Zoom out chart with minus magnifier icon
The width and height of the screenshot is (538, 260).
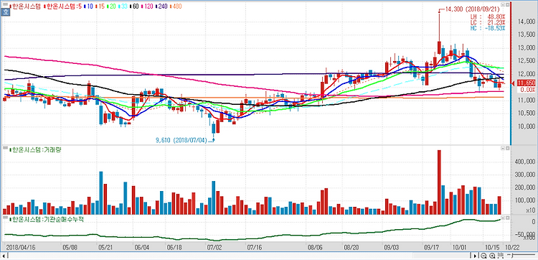(x=483, y=256)
